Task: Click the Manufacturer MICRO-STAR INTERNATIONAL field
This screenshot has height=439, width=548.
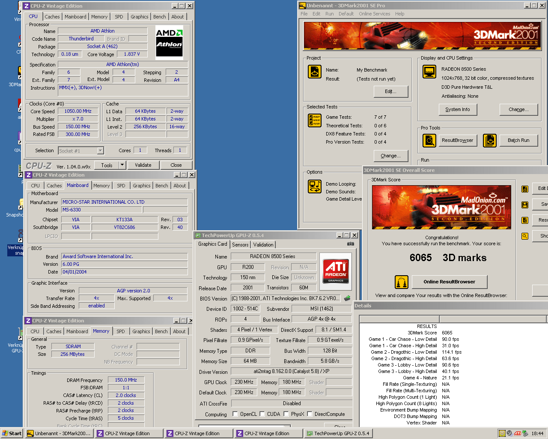Action: click(x=125, y=202)
